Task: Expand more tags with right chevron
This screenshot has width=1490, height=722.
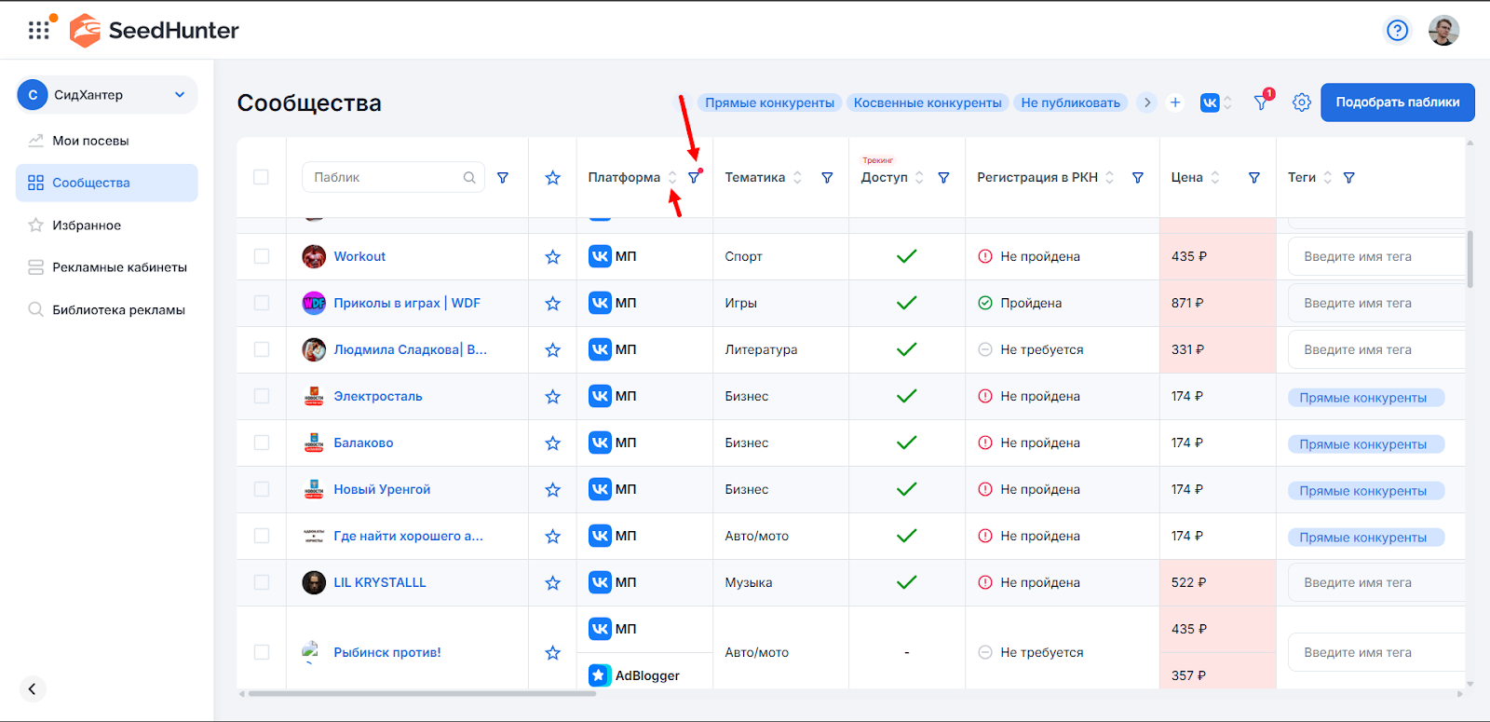Action: [1147, 102]
